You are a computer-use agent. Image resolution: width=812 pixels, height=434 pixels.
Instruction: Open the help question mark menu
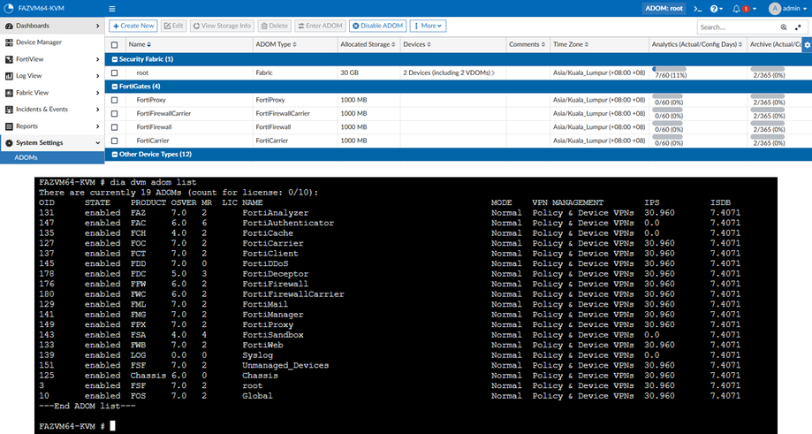717,9
